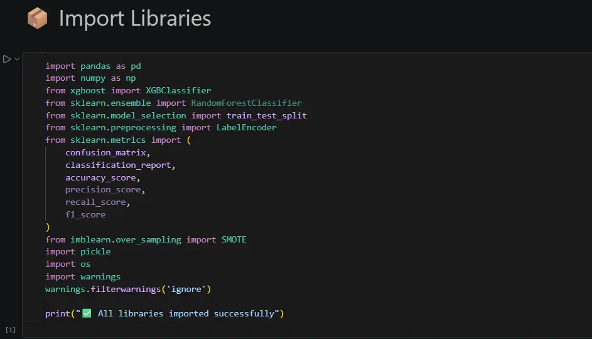Place cursor on 'import pandas as pd' line
This screenshot has width=592, height=339.
93,66
